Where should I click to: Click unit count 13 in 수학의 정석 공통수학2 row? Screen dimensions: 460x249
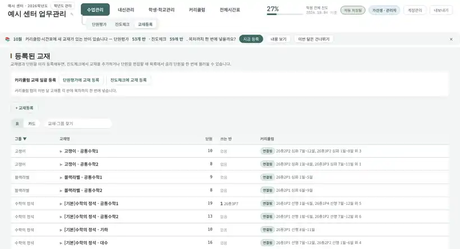(x=210, y=216)
